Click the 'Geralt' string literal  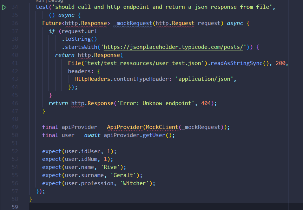[x=123, y=176]
